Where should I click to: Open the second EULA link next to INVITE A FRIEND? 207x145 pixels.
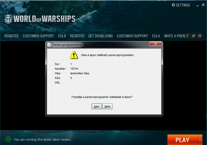point(156,36)
